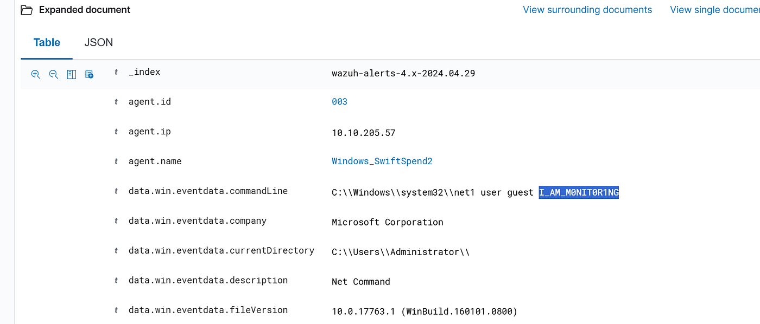Select the Table tab
The image size is (760, 324).
pos(47,42)
